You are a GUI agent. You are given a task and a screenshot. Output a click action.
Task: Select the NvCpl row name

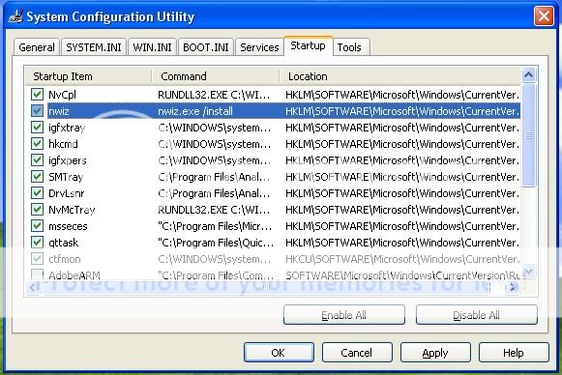click(62, 95)
